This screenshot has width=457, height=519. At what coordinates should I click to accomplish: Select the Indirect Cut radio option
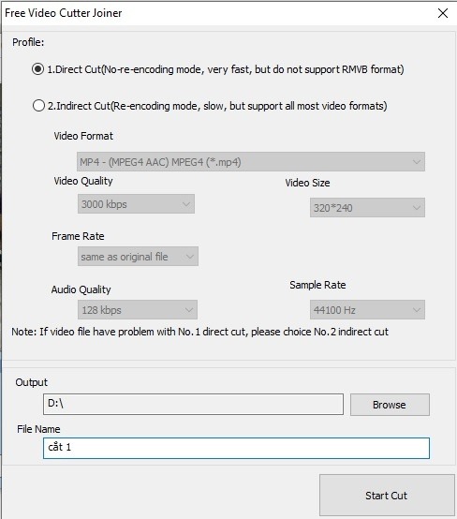tap(38, 106)
